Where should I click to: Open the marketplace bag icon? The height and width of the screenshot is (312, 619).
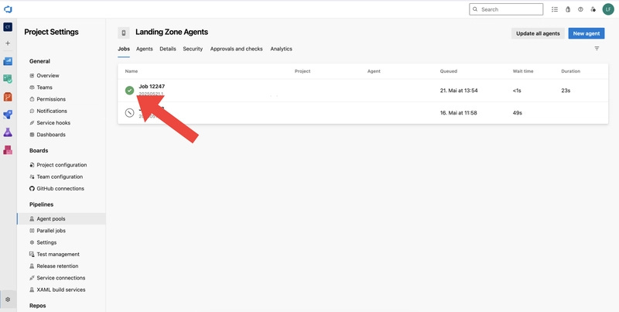[568, 9]
